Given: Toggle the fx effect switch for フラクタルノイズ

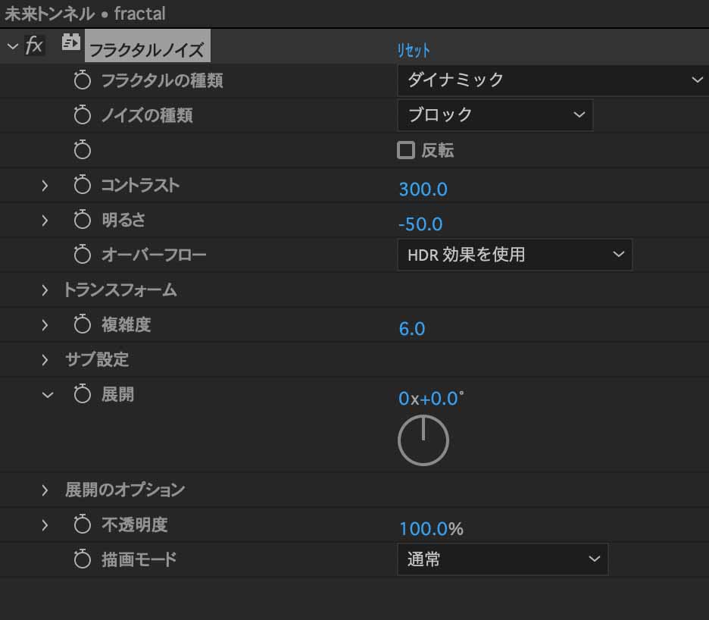Looking at the screenshot, I should pyautogui.click(x=34, y=45).
